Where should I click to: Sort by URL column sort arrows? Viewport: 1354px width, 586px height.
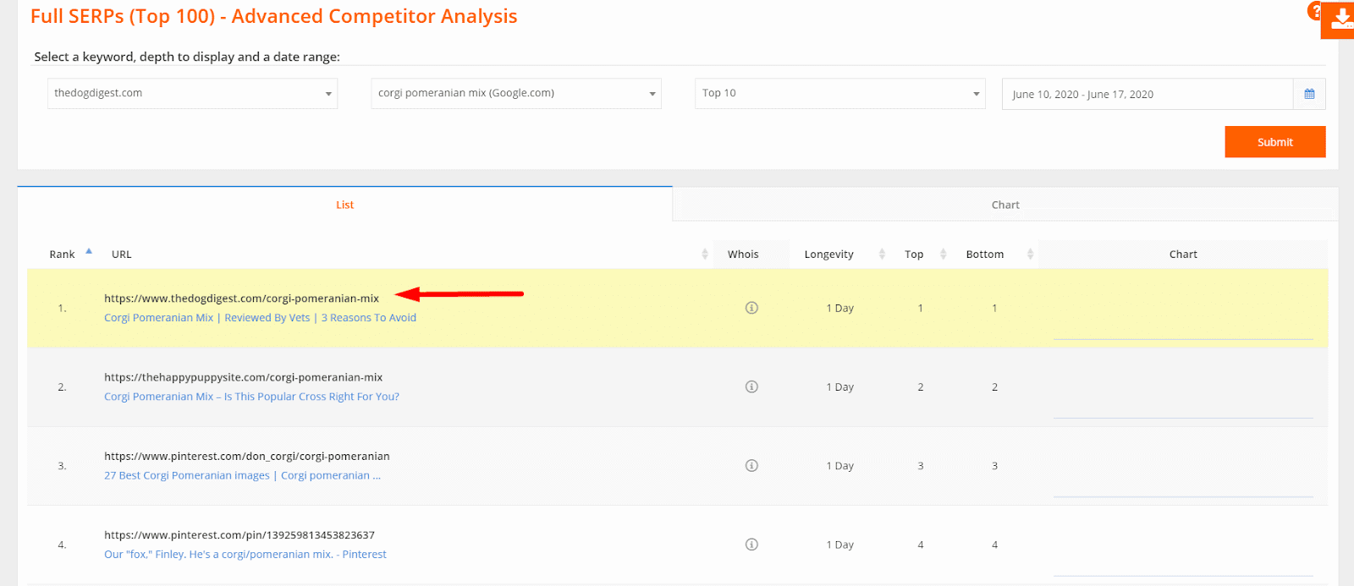[705, 254]
